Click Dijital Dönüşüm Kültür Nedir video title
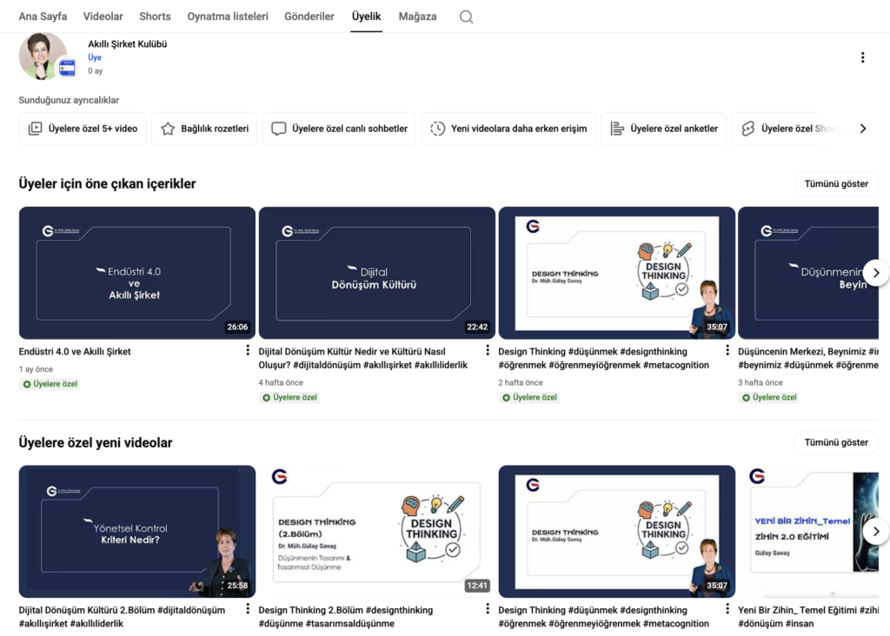Viewport: 890px width, 636px height. [x=362, y=359]
